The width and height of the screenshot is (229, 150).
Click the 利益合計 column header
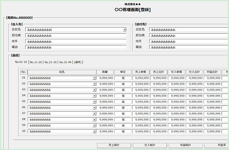(213, 72)
